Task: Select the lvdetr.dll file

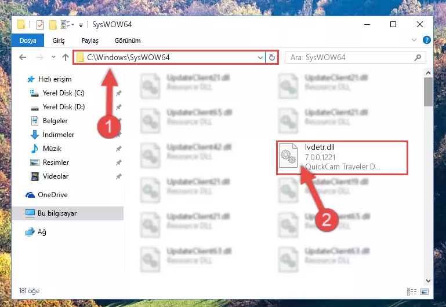Action: tap(342, 157)
